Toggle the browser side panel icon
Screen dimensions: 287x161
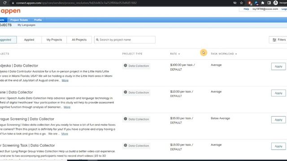pos(269,3)
